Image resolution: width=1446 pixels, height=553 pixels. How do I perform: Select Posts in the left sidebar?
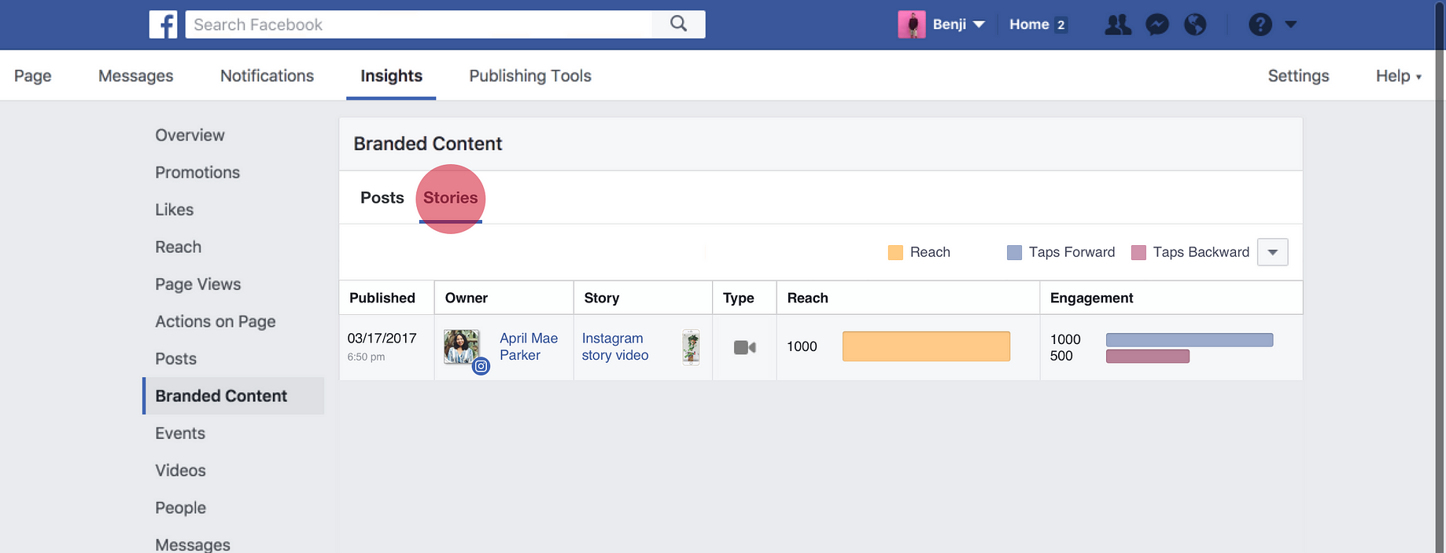click(x=175, y=359)
